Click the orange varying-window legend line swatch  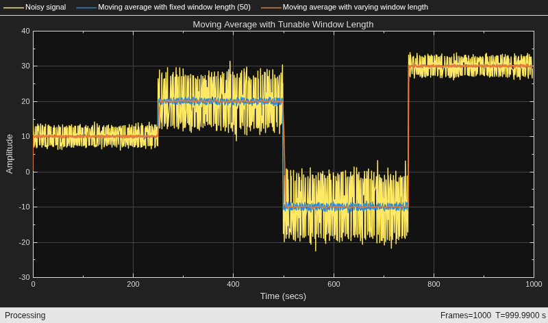(271, 8)
